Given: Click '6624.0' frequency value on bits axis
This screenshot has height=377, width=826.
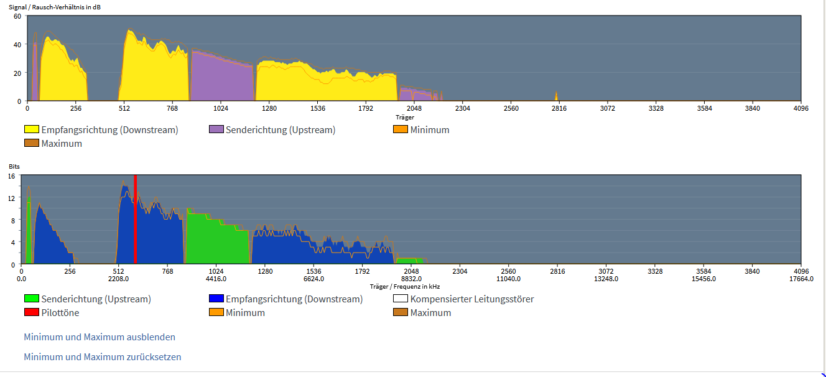Looking at the screenshot, I should click(314, 279).
